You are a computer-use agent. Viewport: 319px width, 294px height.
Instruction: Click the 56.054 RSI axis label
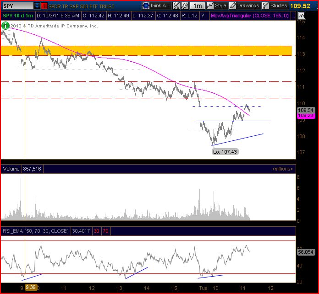click(306, 252)
